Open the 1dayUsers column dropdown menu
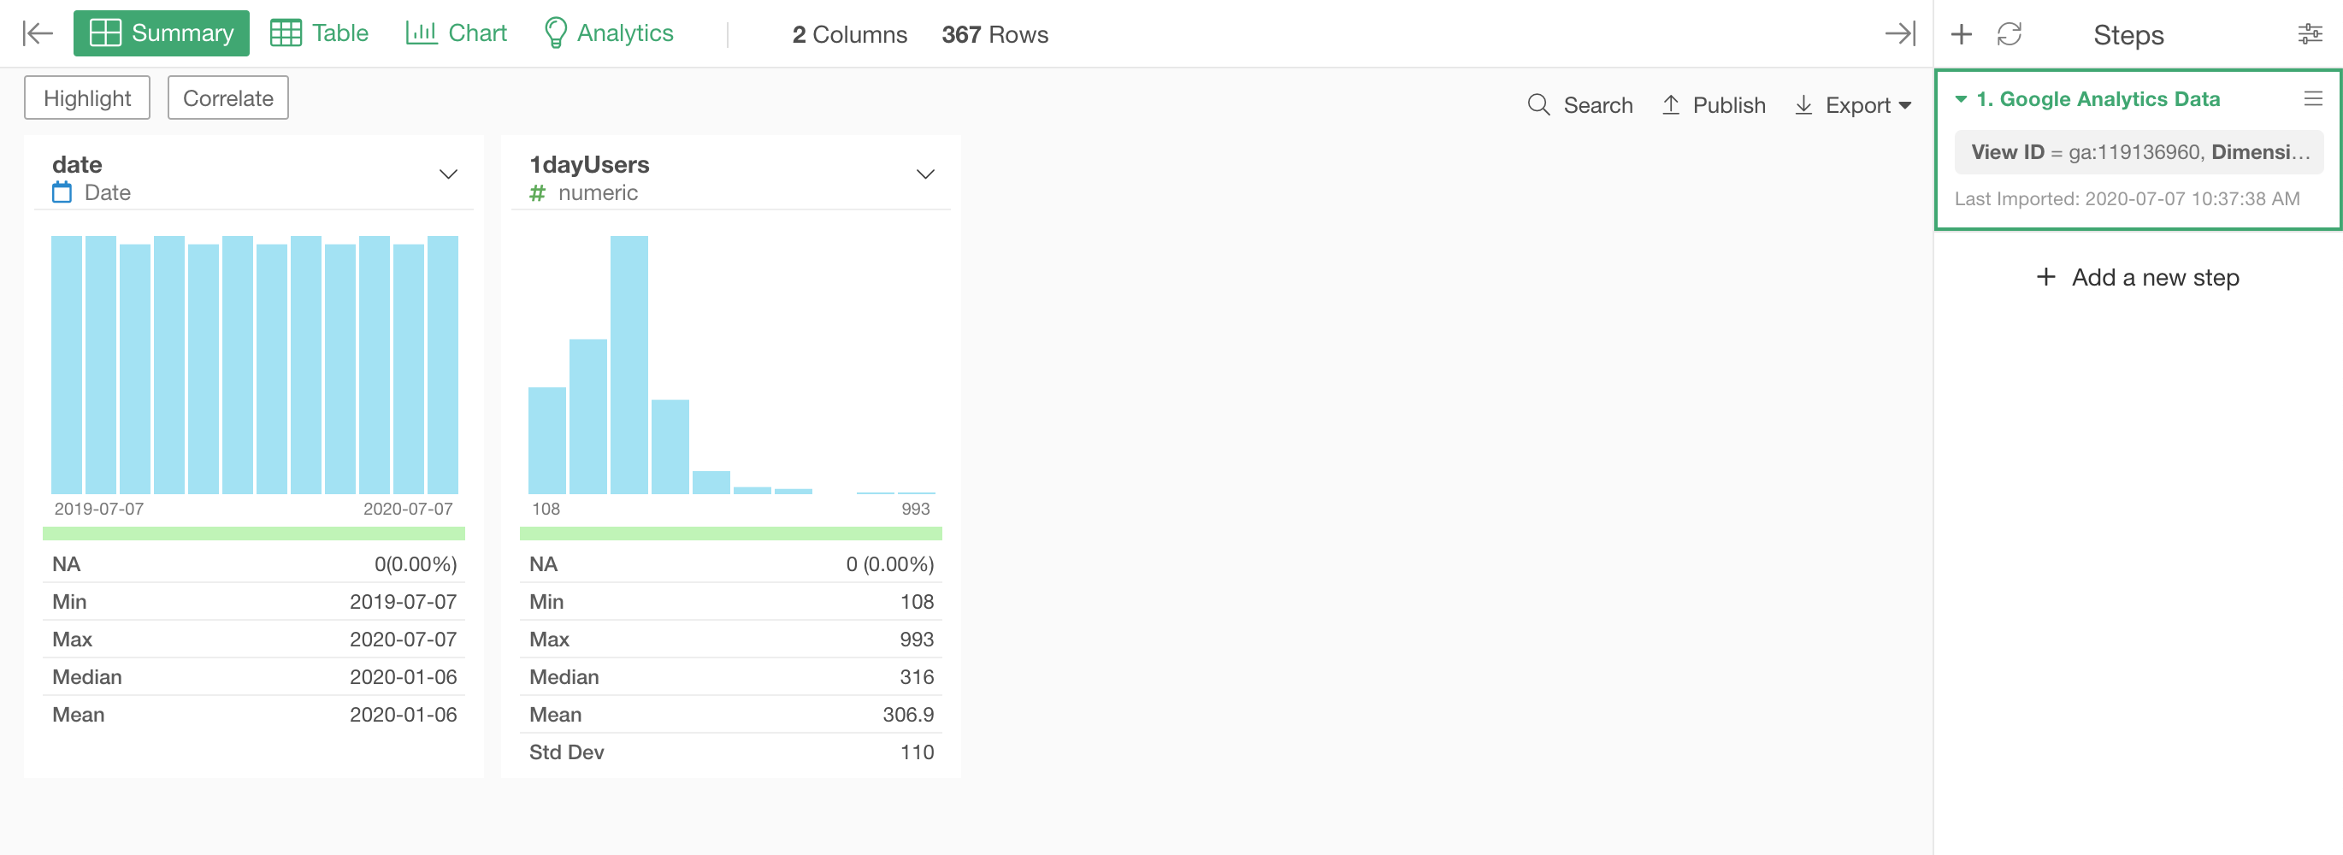 925,174
